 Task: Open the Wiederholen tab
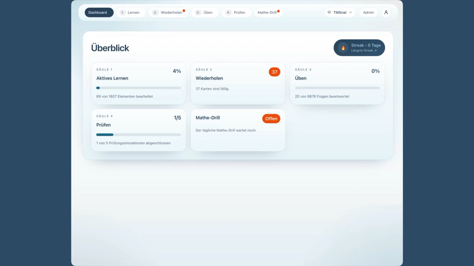[169, 12]
